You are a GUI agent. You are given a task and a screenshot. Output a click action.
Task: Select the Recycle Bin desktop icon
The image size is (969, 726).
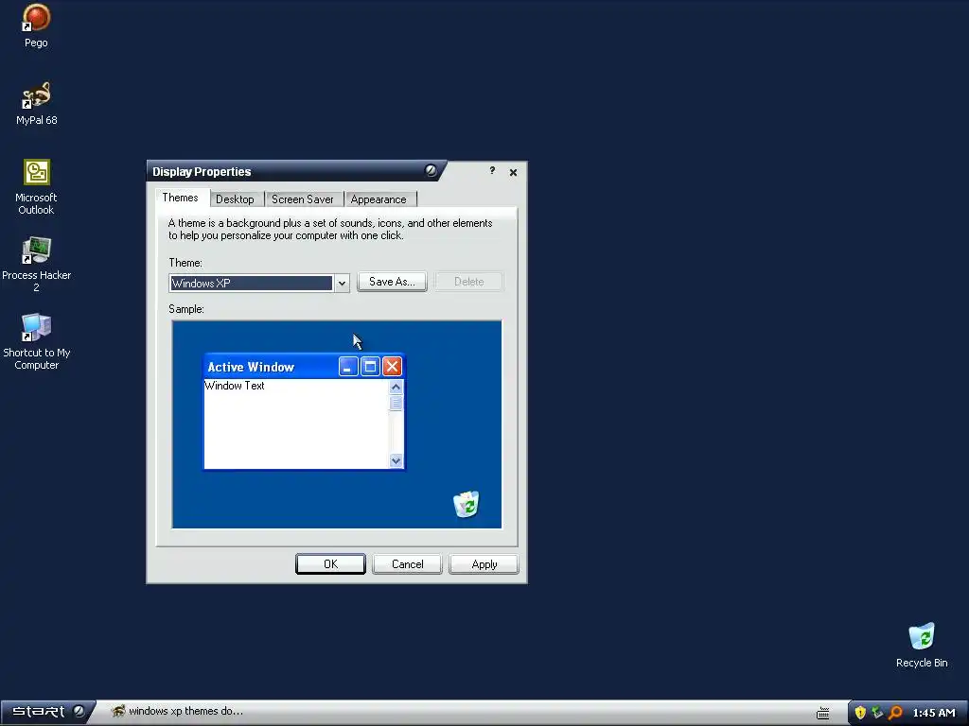[x=922, y=645]
